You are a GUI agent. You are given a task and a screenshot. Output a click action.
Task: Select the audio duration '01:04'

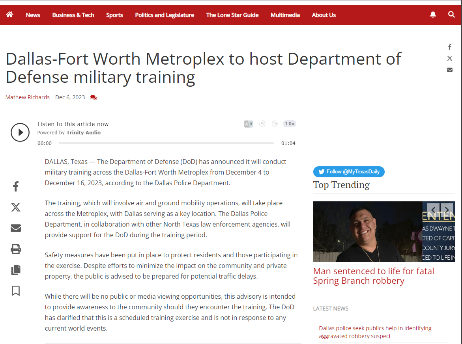coord(288,143)
